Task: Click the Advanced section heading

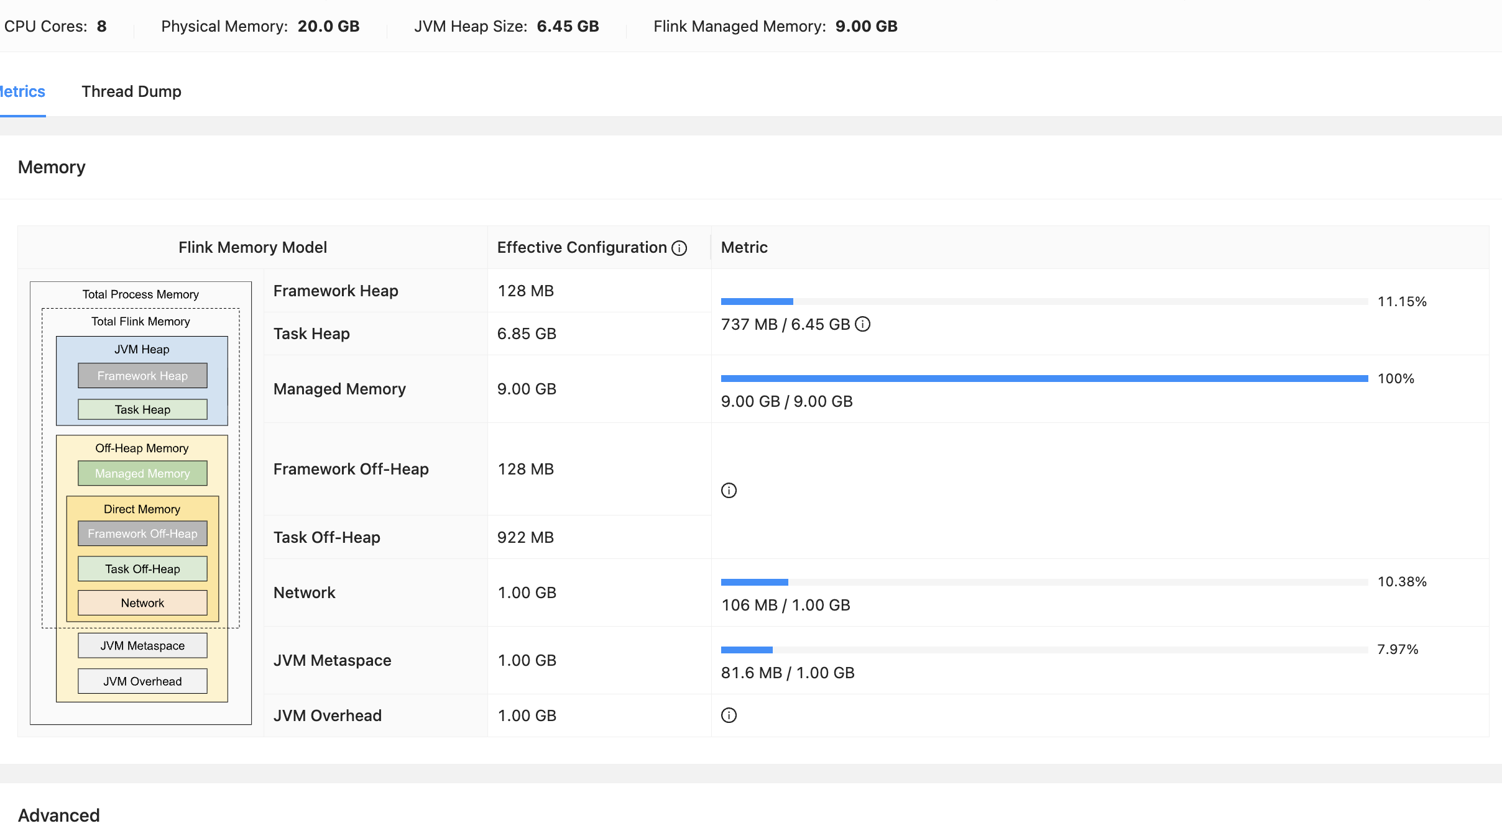Action: [59, 815]
